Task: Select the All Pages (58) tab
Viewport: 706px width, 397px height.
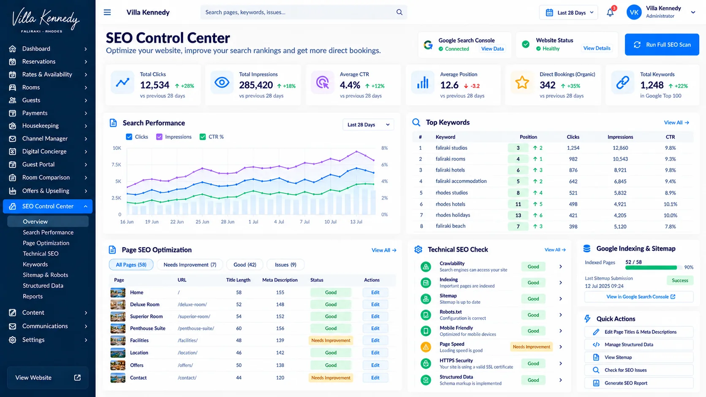Action: click(131, 265)
